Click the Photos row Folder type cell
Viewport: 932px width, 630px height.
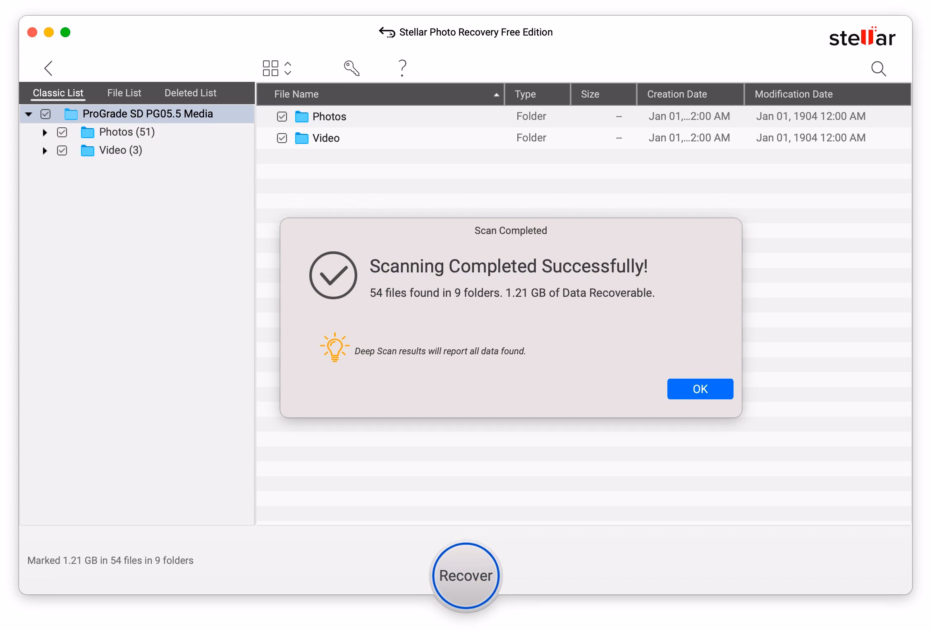tap(531, 116)
